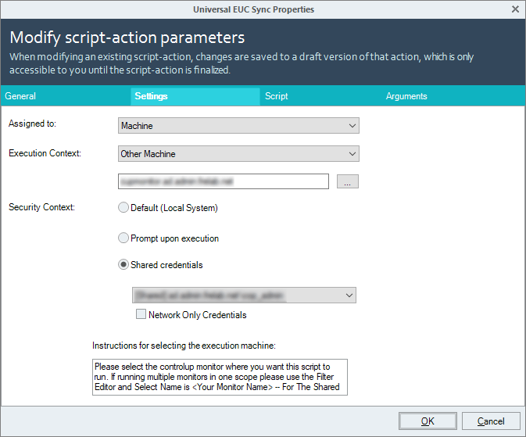Click the Other Machine value in Execution Context

(x=148, y=154)
